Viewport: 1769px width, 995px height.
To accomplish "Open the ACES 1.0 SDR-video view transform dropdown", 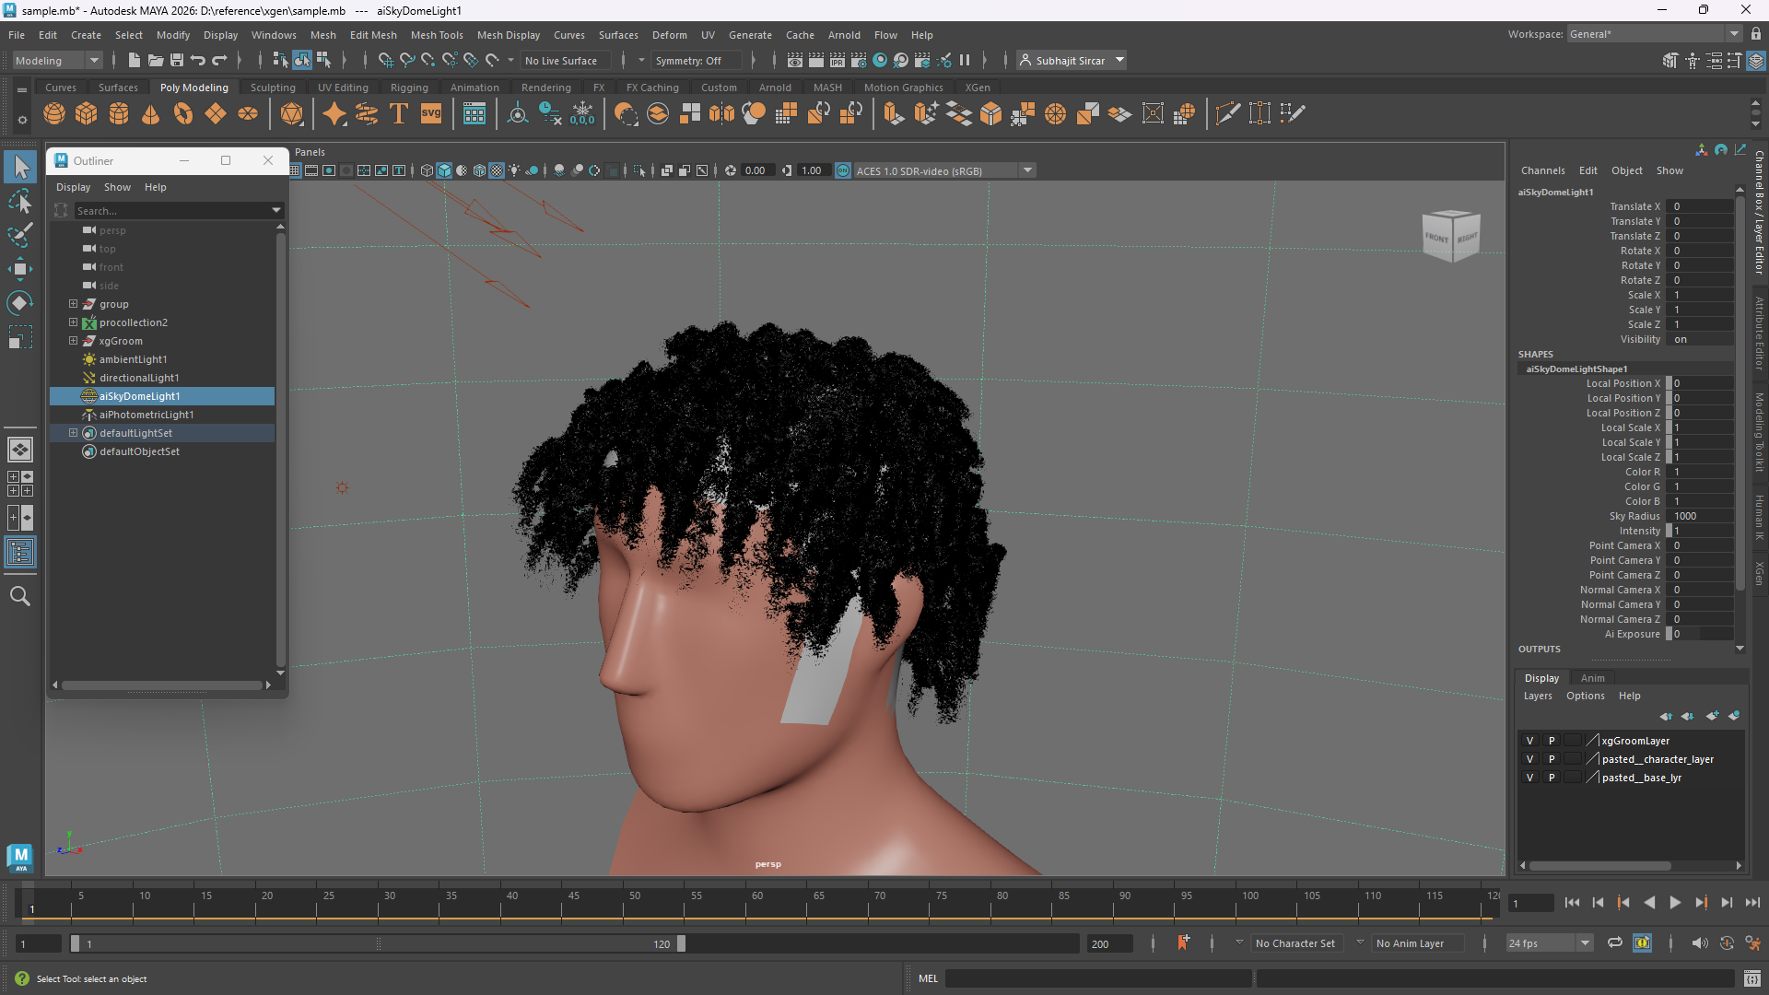I will click(x=944, y=170).
